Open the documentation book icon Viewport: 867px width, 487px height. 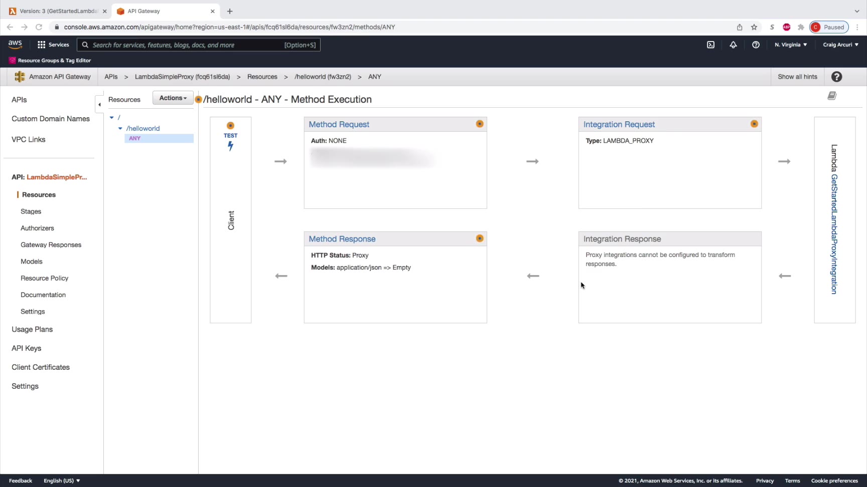click(832, 96)
